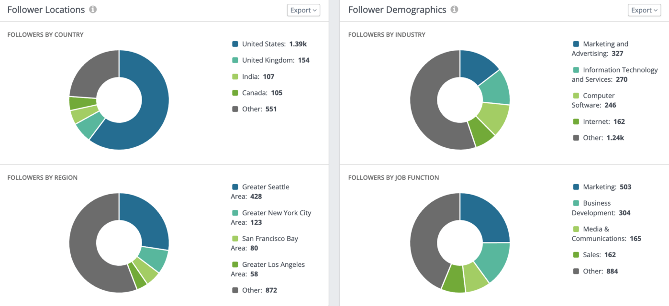Click the India: 107 legend entry

click(x=258, y=76)
